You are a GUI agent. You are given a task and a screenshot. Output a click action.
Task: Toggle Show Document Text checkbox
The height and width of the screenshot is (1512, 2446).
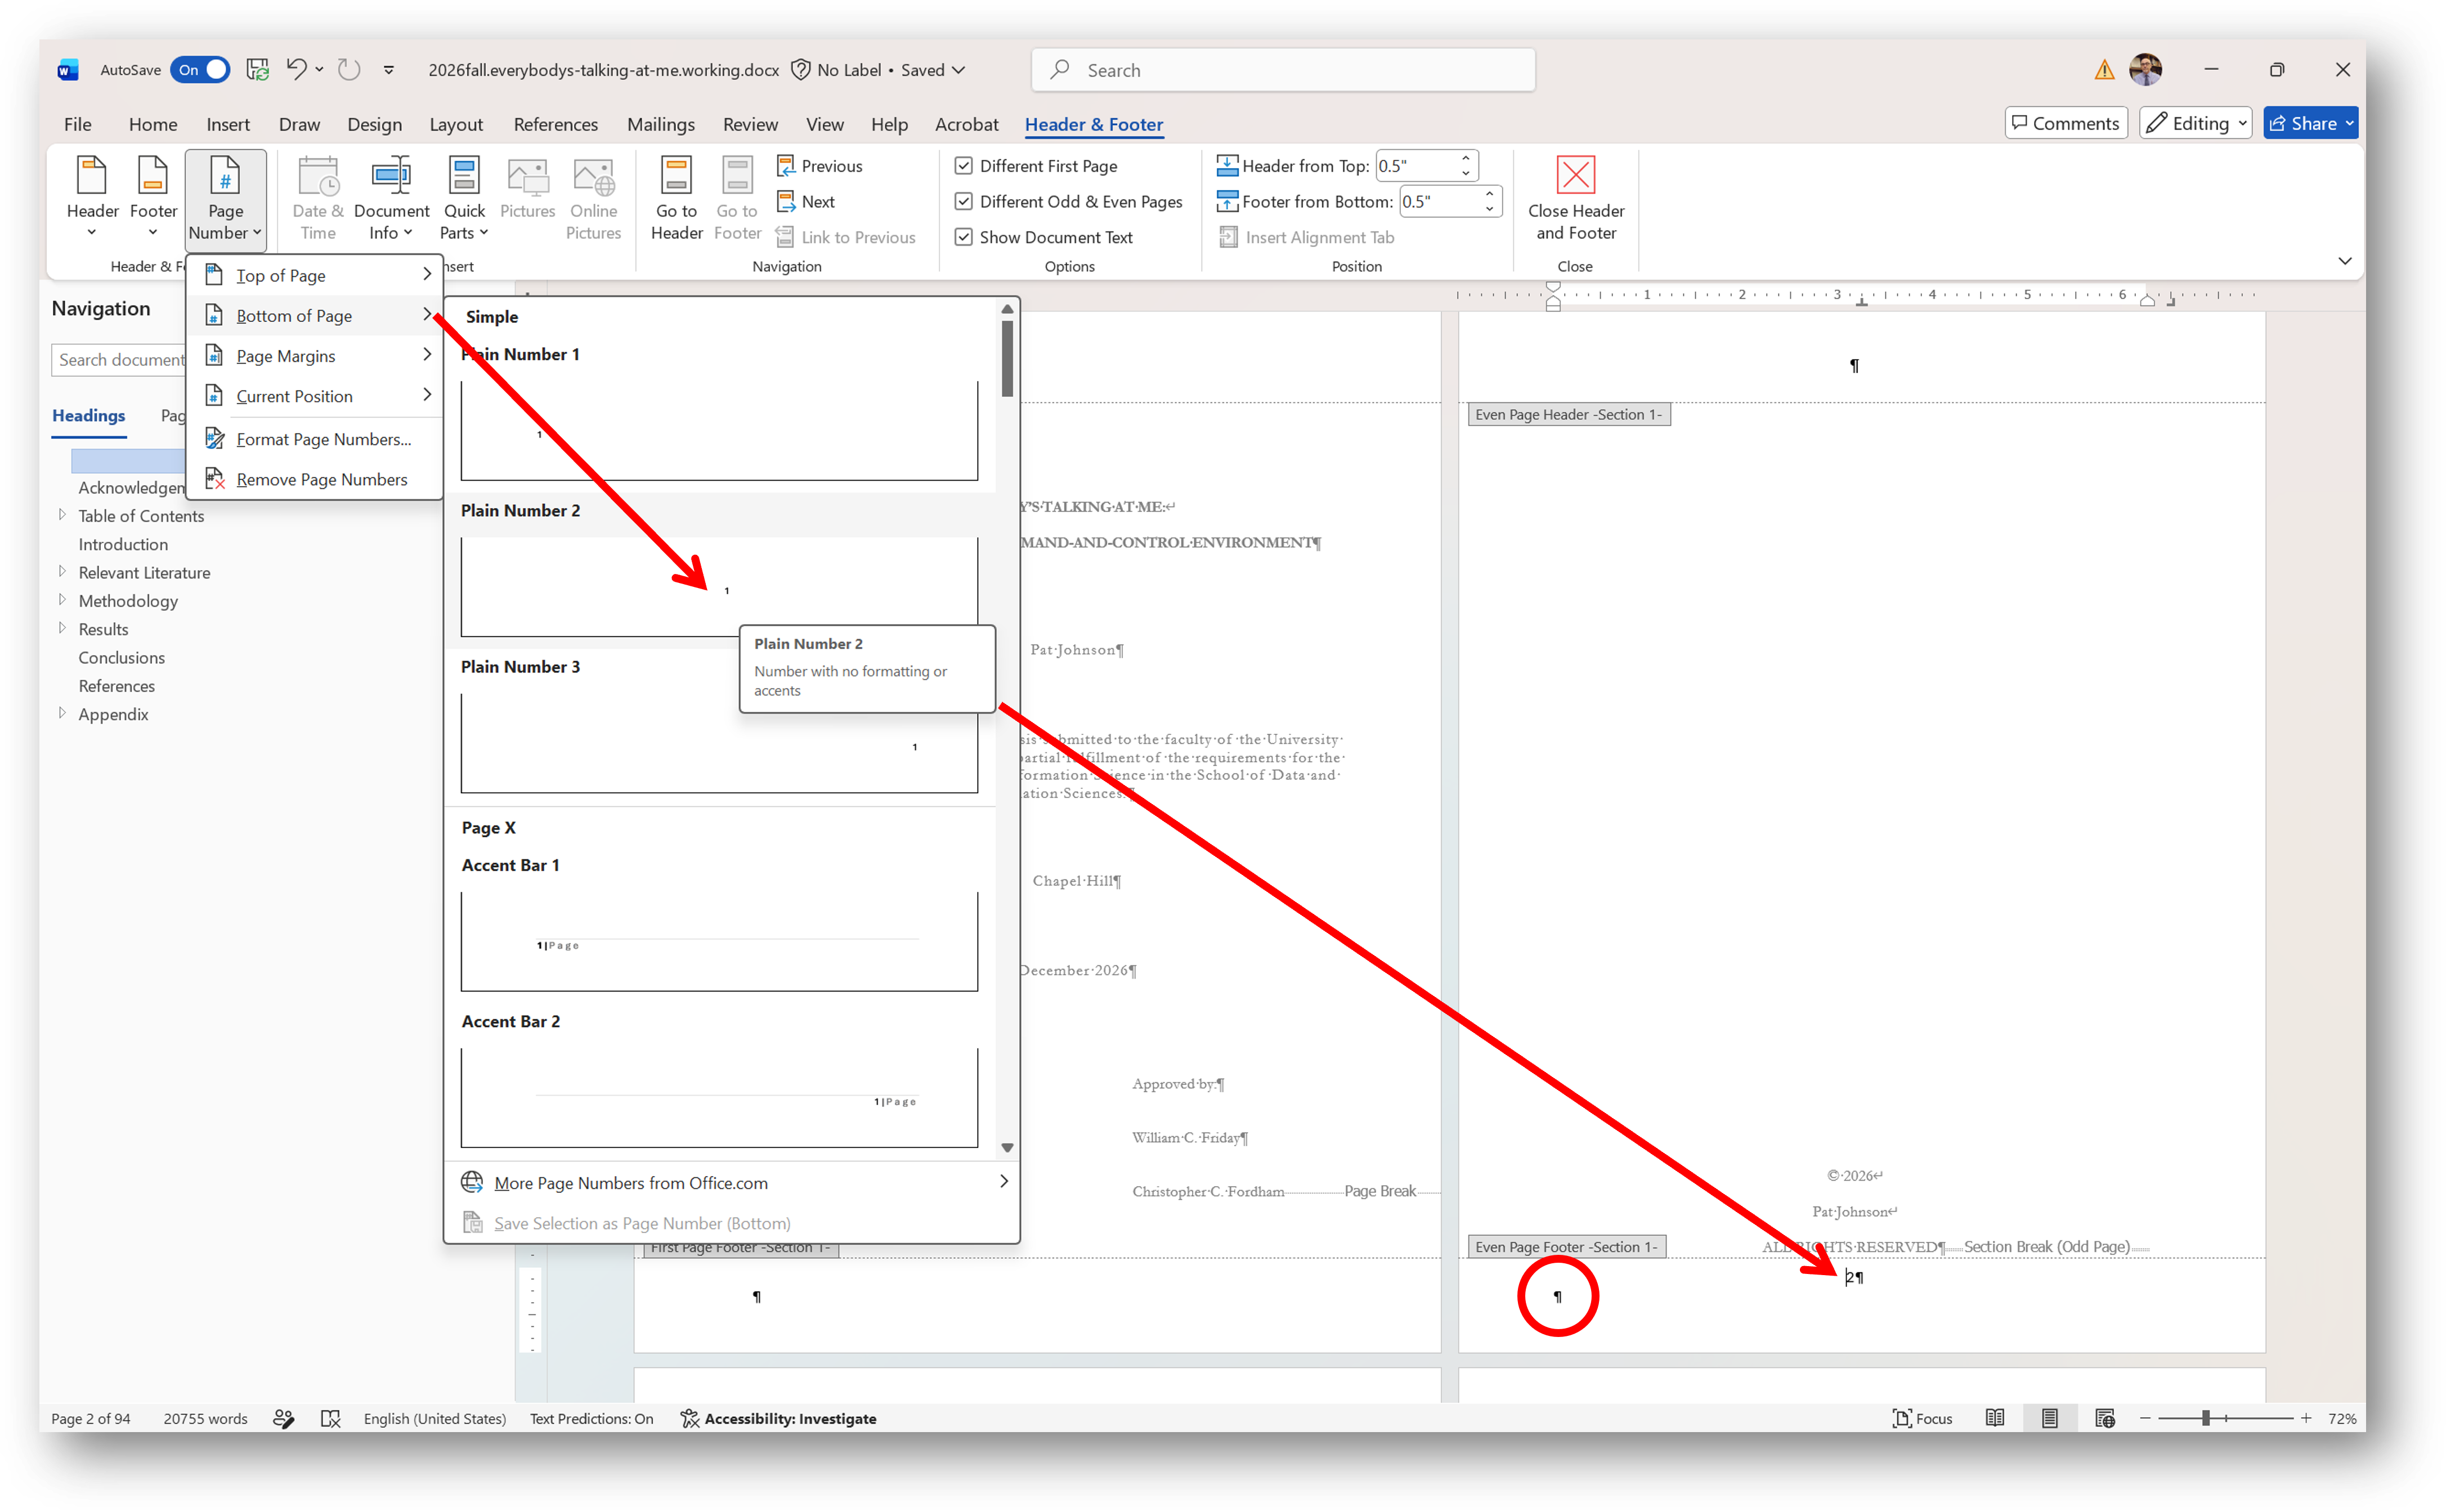[x=963, y=237]
